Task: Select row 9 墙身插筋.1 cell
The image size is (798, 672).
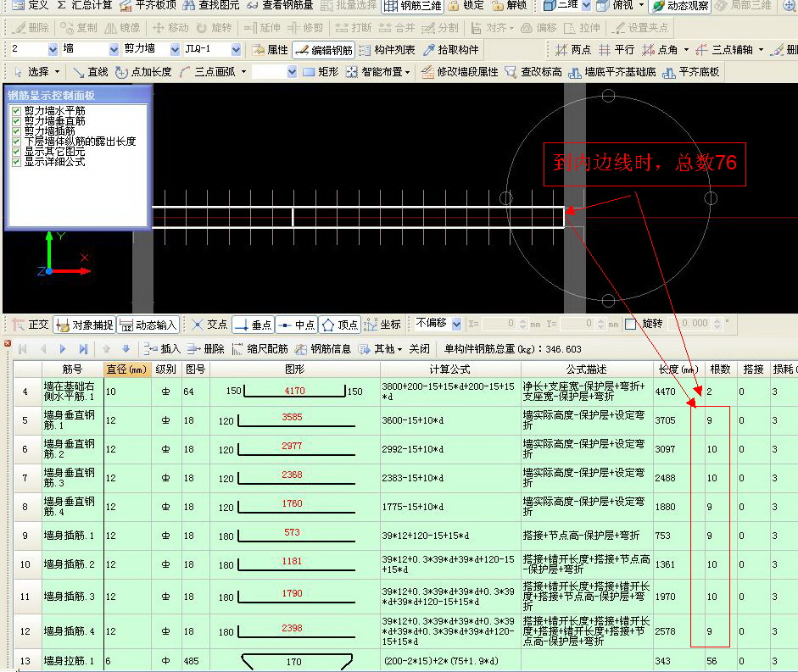Action: 72,536
